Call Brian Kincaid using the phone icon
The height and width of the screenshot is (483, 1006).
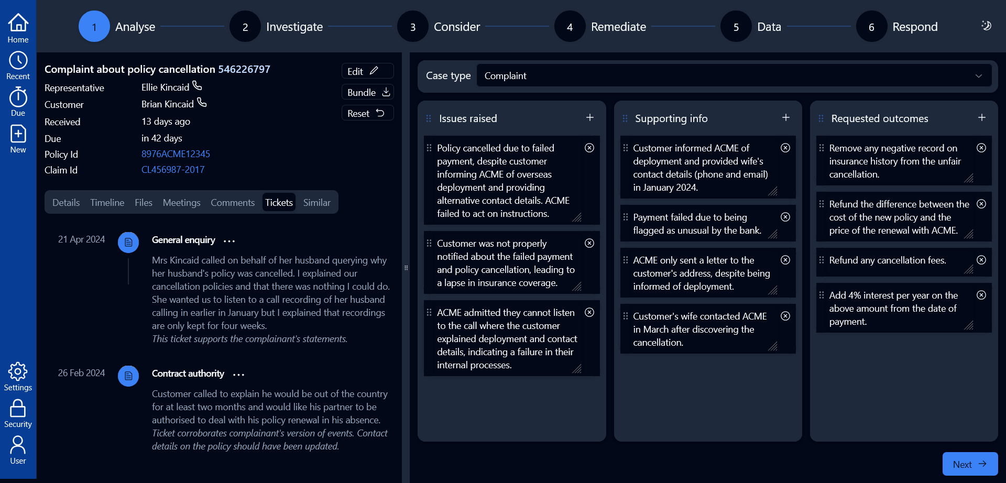[202, 103]
